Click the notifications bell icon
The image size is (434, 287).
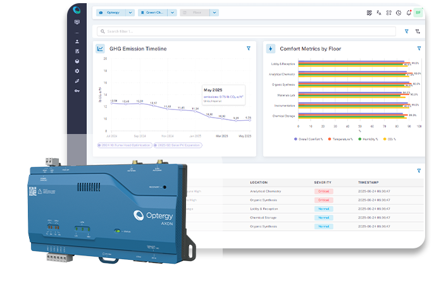coord(410,13)
